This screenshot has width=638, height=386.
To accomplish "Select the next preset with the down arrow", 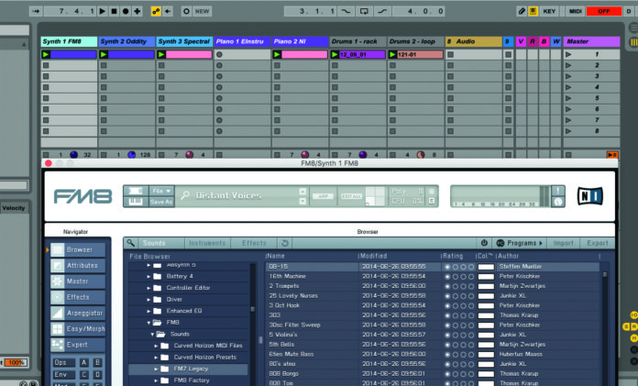I will (x=302, y=201).
